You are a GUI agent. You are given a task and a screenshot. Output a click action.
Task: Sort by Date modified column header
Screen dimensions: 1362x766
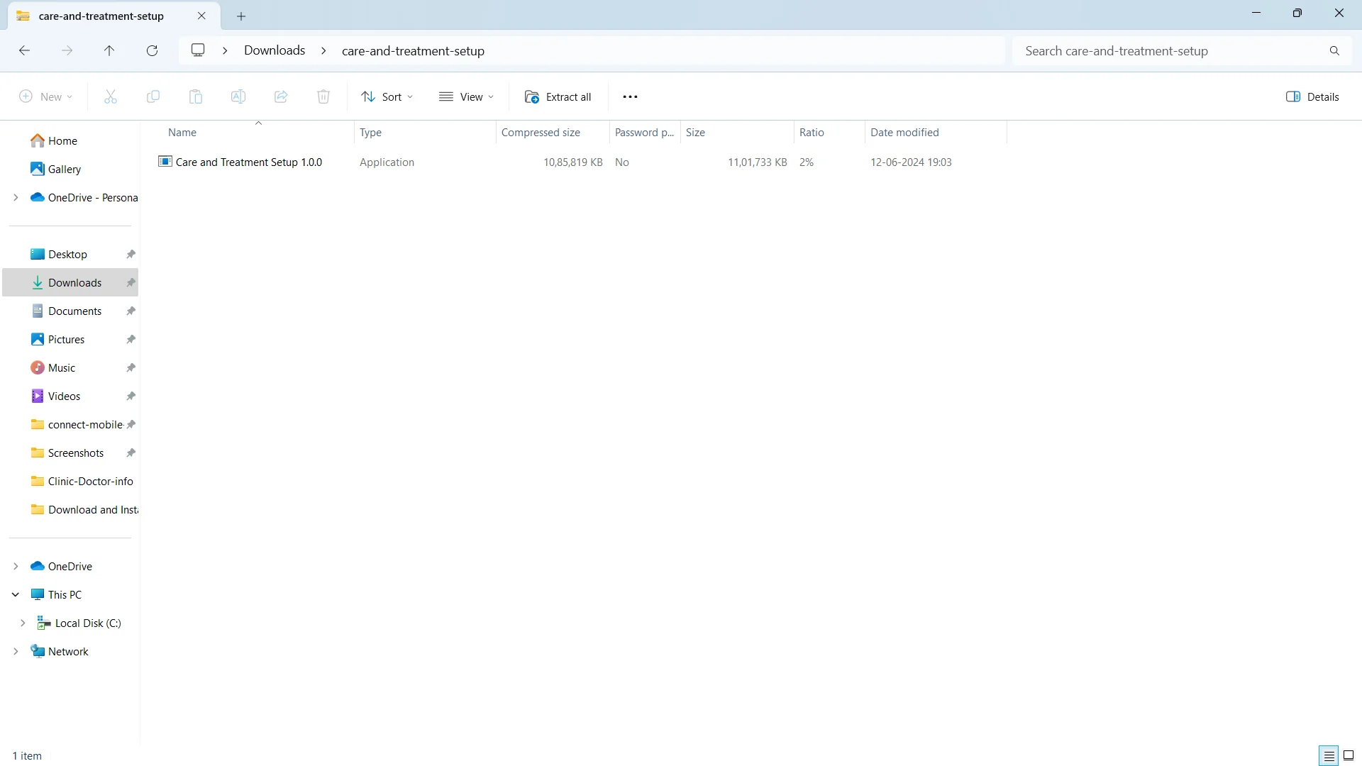[x=904, y=133]
